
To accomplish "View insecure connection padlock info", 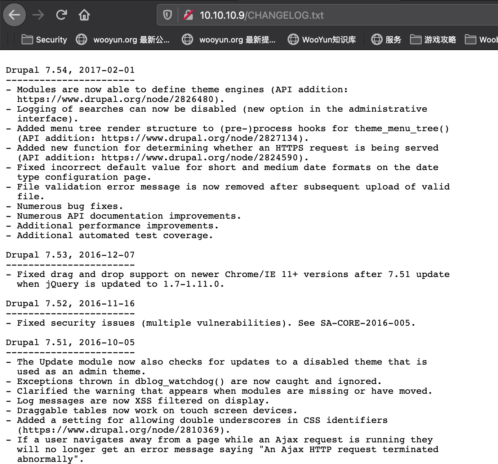I will (x=188, y=15).
